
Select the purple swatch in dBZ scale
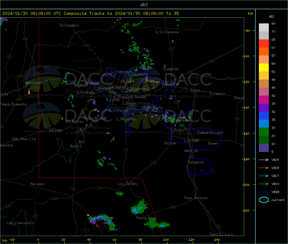[x=264, y=108]
